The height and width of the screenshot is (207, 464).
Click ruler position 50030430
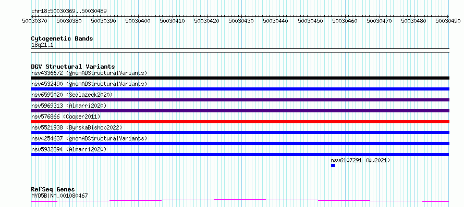coord(241,21)
